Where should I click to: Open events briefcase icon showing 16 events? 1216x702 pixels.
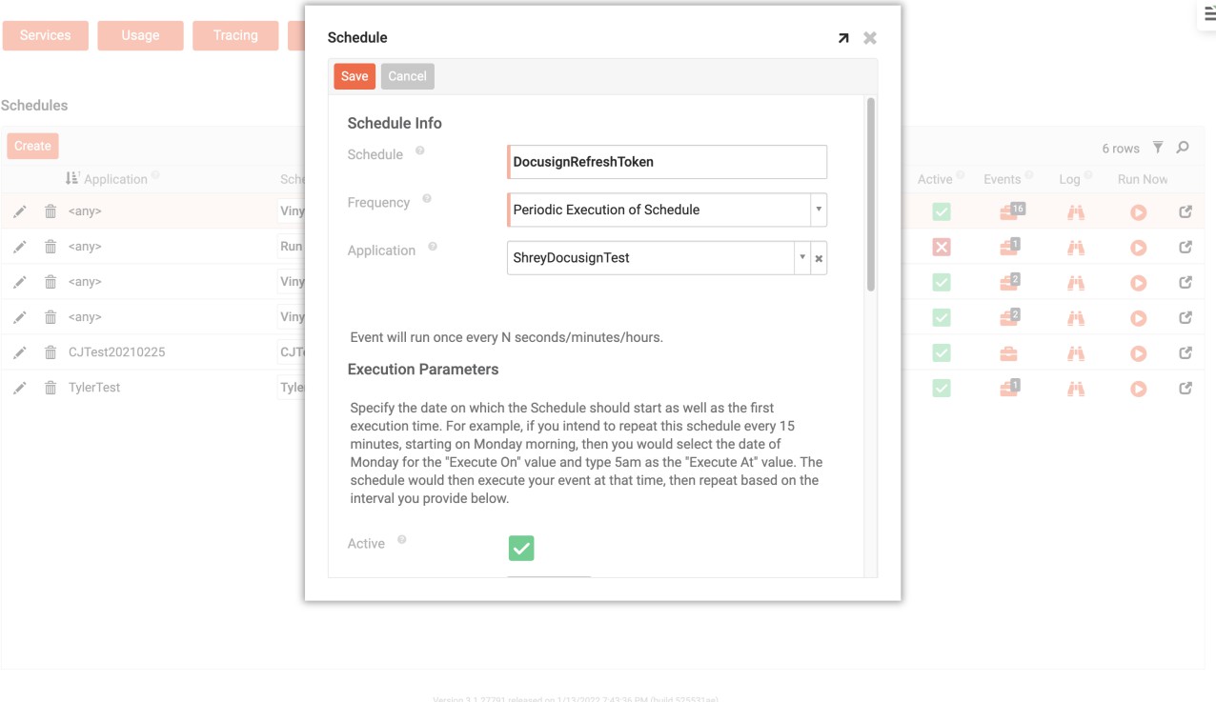(1009, 211)
